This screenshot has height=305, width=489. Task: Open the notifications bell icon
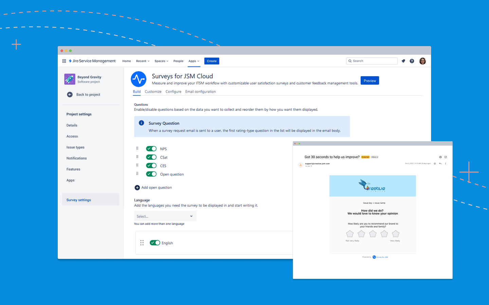click(x=403, y=61)
